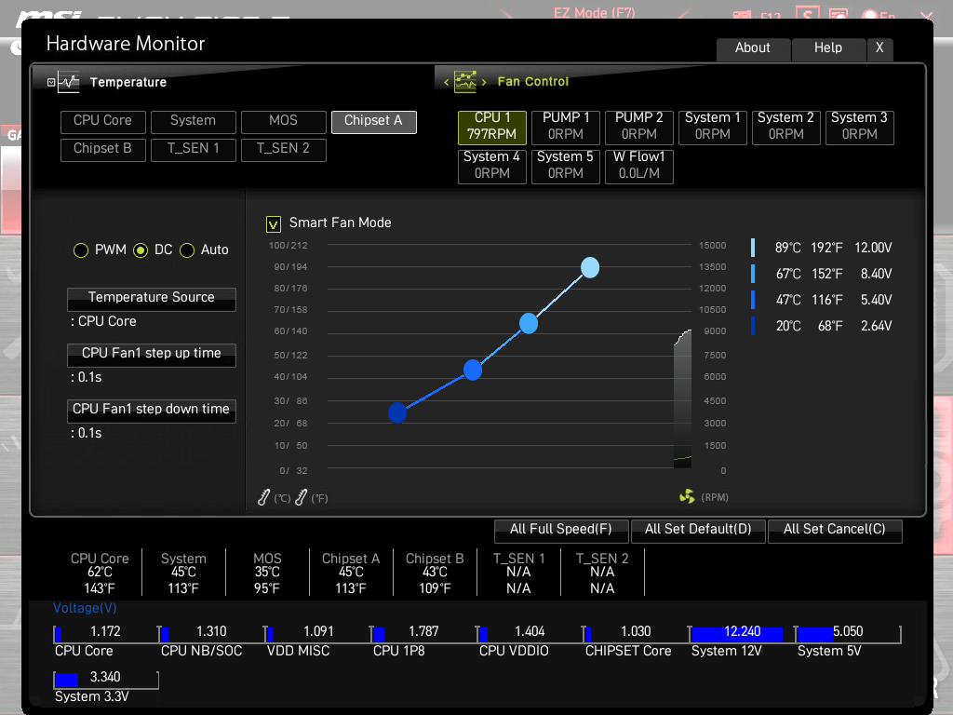Select MOS temperature button

click(283, 121)
